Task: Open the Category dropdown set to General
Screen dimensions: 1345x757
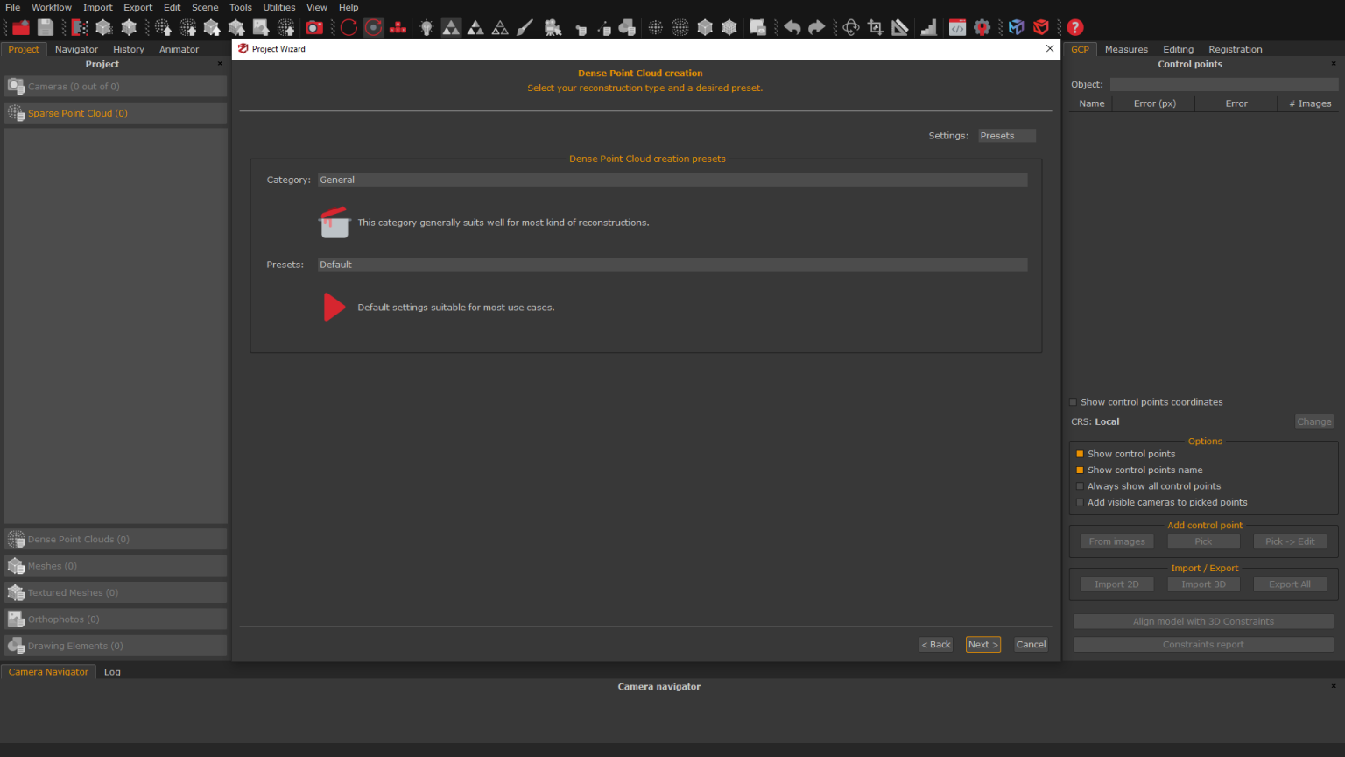Action: click(672, 180)
